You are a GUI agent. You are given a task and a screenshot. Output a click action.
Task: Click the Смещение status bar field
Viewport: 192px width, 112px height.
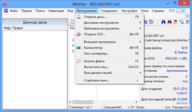112,107
